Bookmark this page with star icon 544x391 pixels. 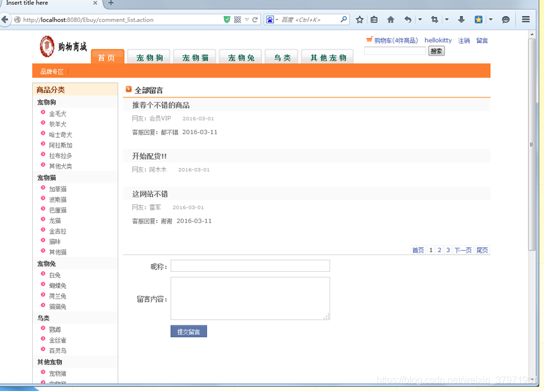click(359, 20)
